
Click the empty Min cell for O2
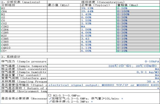pos(64,17)
